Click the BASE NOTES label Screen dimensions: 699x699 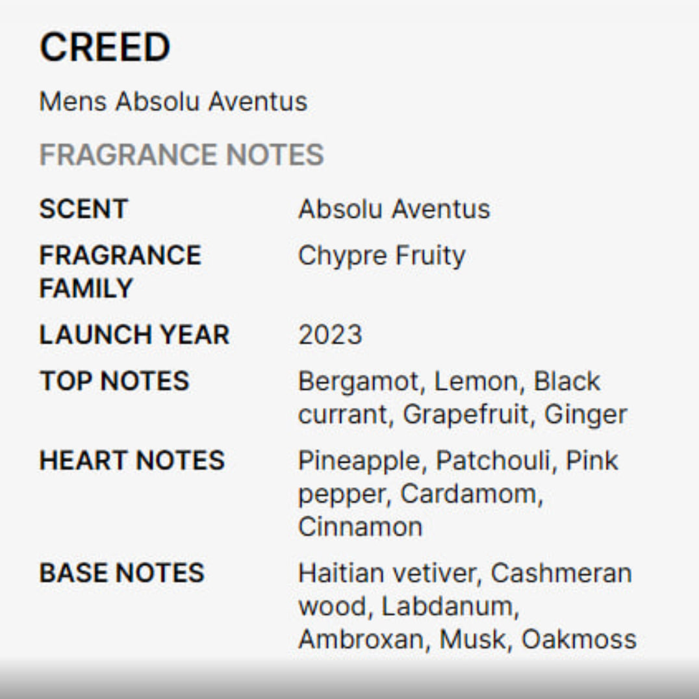[x=122, y=573]
